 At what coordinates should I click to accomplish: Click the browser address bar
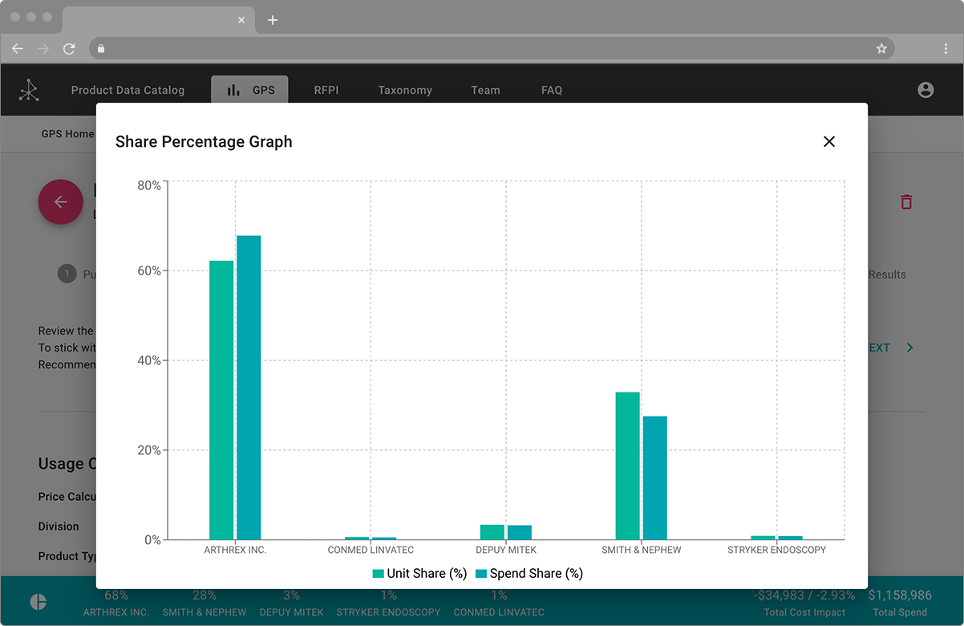point(491,48)
